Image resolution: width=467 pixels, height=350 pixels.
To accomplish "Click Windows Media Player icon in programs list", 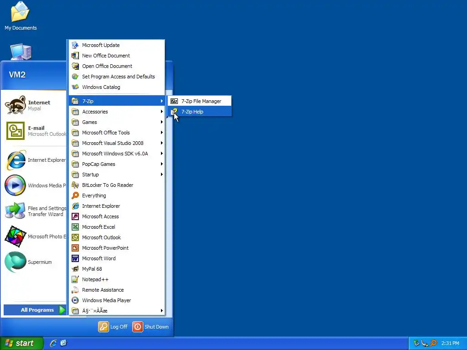I will [75, 300].
